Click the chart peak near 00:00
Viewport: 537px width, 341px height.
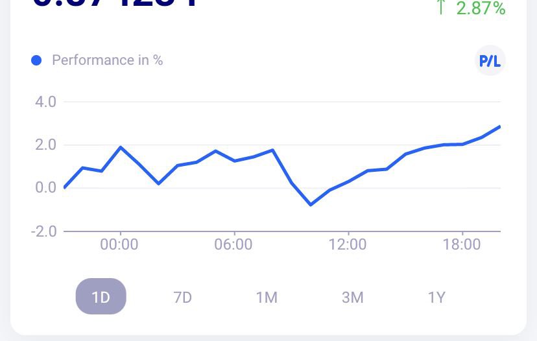(x=121, y=147)
